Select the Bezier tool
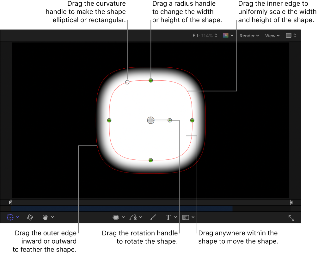 click(x=134, y=217)
